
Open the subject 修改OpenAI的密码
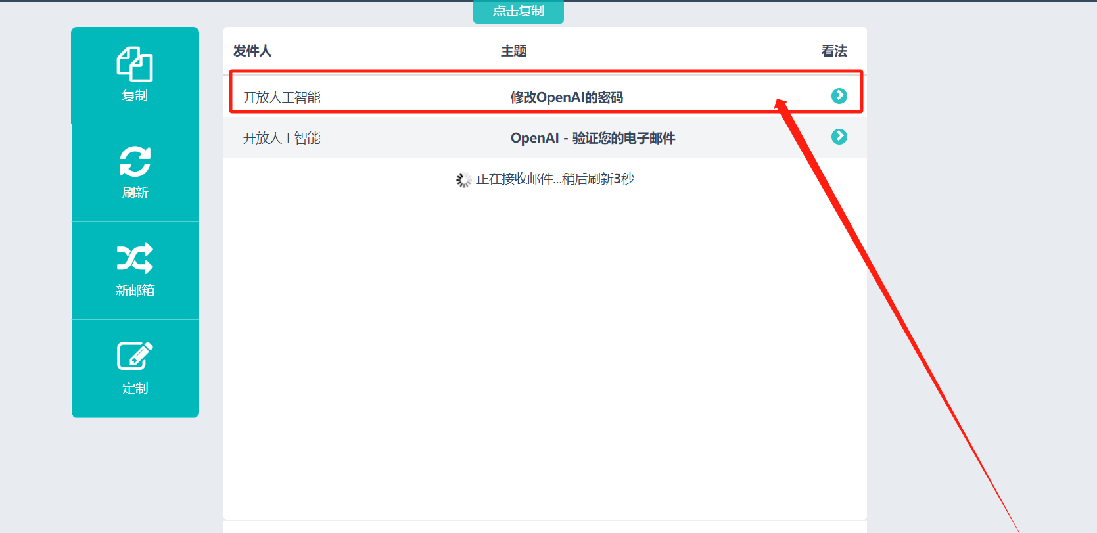click(x=567, y=97)
